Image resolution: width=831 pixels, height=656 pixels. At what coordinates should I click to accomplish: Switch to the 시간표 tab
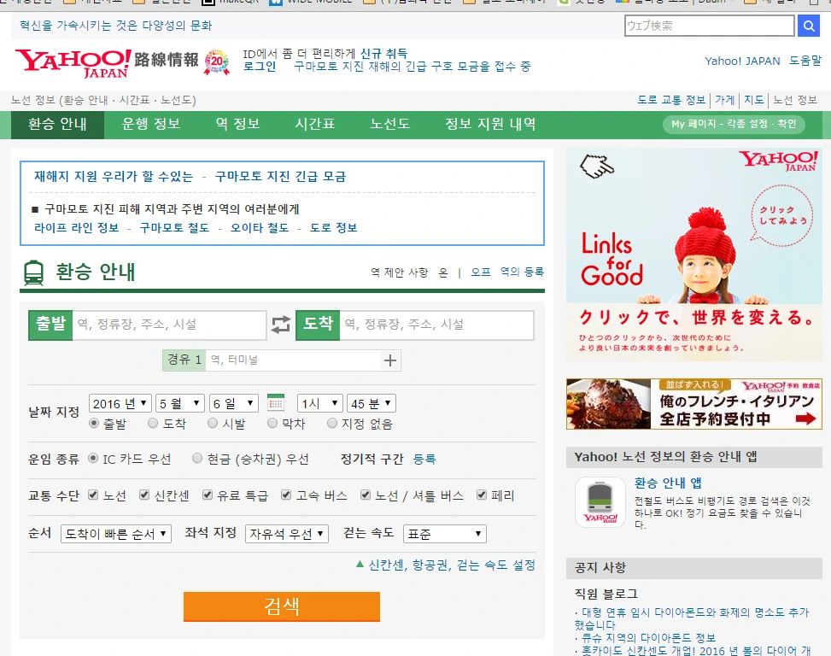(314, 124)
